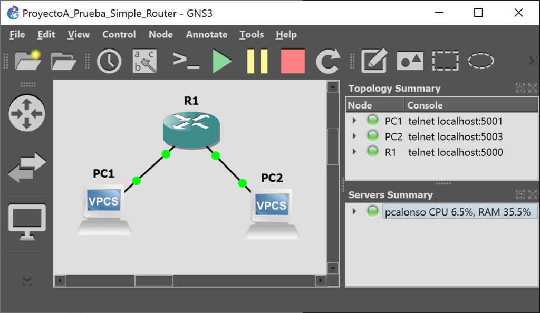Expand hidden toolbar items arrow
The height and width of the screenshot is (313, 540).
pos(533,61)
